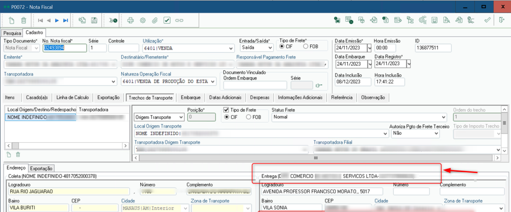
Task: Open the folder hierarchy tree icon
Action: pos(410,20)
